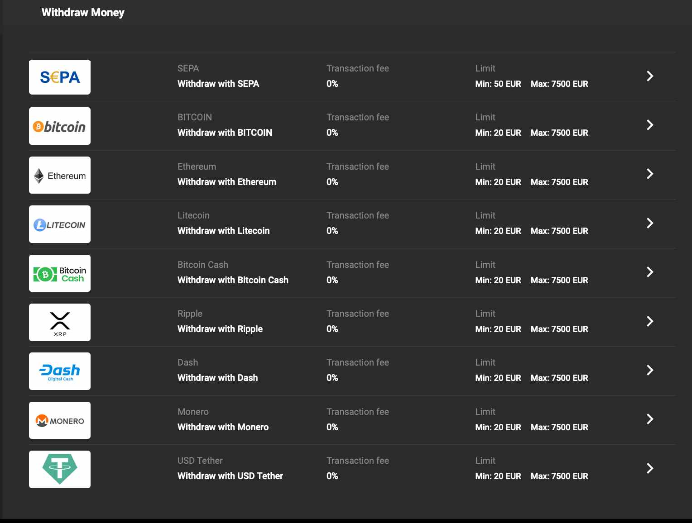Click the Min: 50 EUR limit for SEPA

(498, 84)
